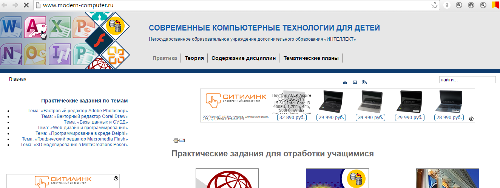Click the "32 890 руб." price button
500x188 pixels.
(292, 118)
